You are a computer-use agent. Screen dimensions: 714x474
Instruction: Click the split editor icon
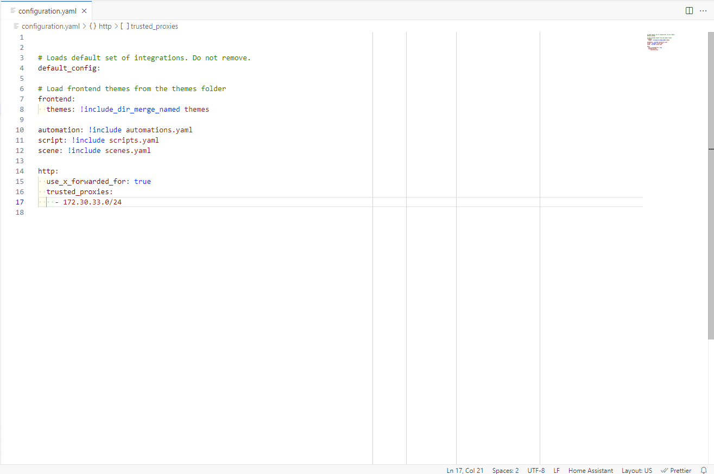coord(689,10)
